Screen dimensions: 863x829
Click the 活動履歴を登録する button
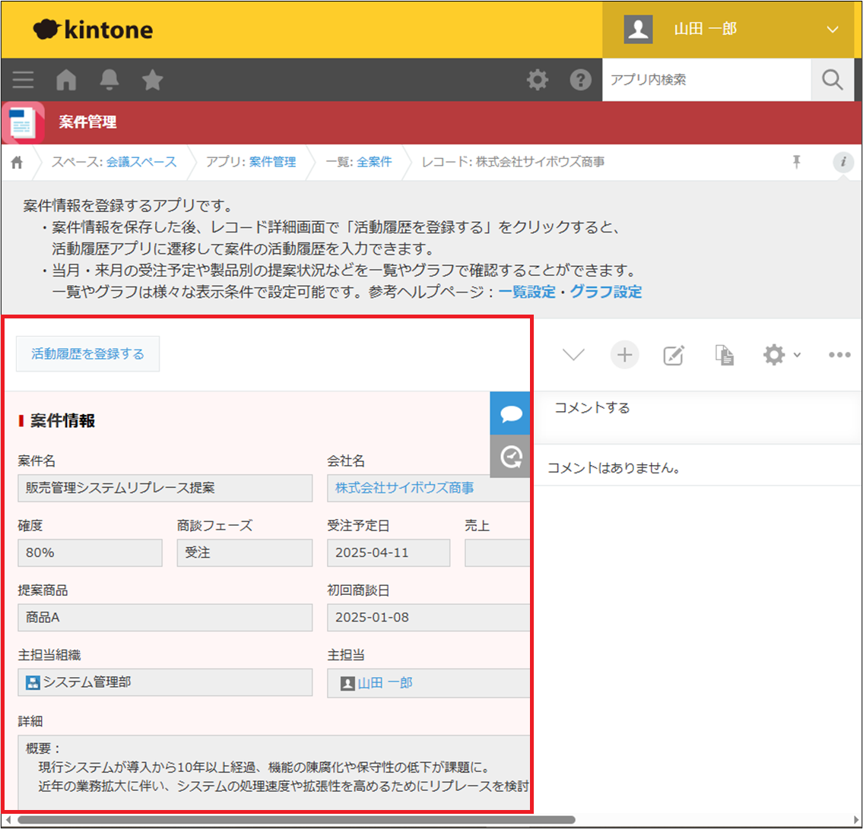tap(87, 353)
